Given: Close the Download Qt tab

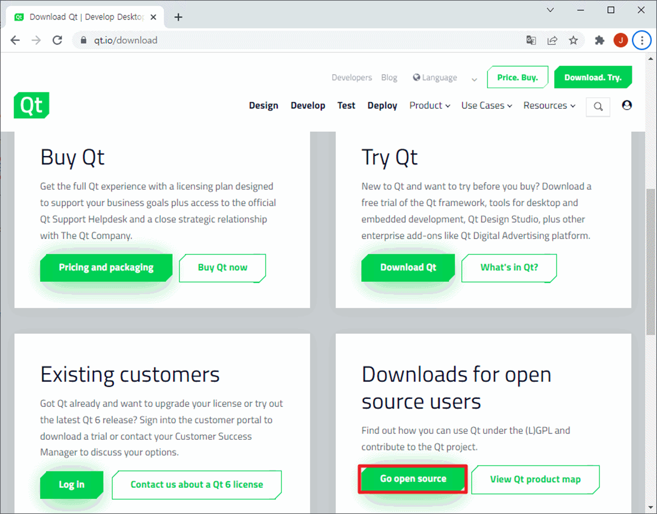Looking at the screenshot, I should (x=153, y=17).
